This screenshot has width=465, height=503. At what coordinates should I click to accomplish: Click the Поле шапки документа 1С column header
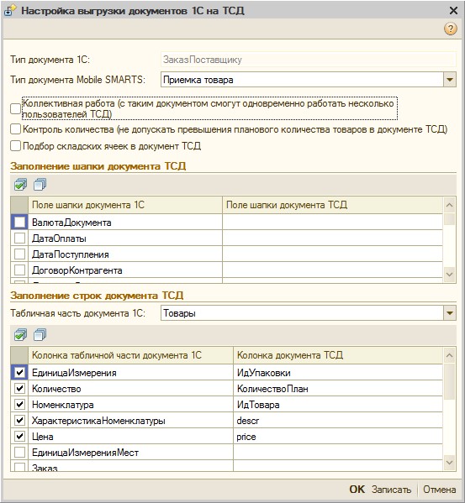(125, 205)
